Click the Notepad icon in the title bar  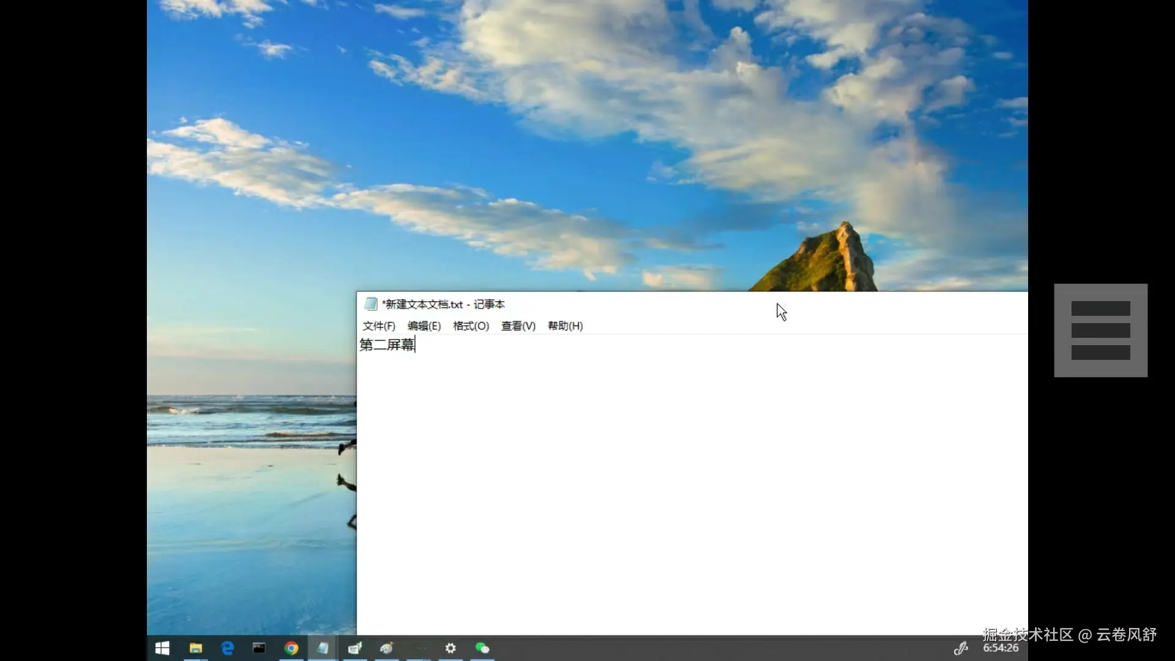(371, 304)
